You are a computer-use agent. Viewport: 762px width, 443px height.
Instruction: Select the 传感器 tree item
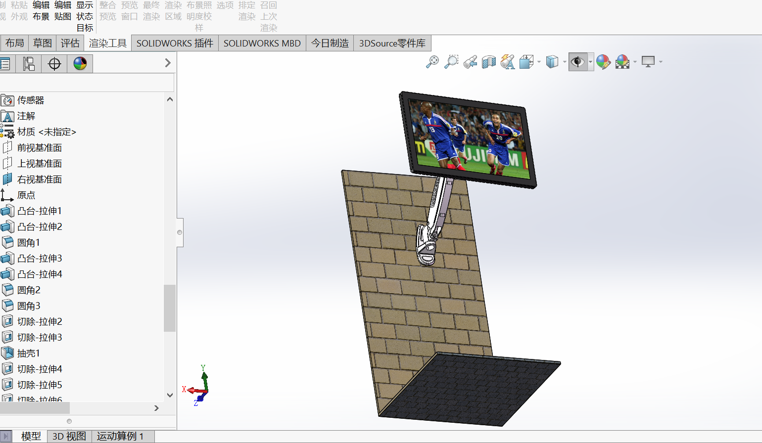(23, 100)
